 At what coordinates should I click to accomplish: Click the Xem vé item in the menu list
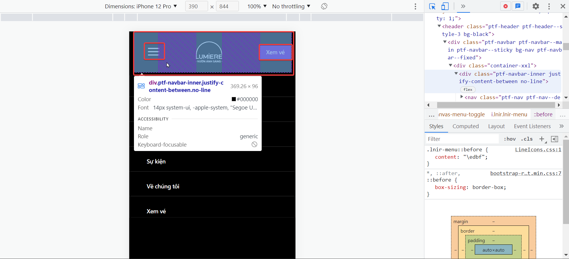coord(156,211)
